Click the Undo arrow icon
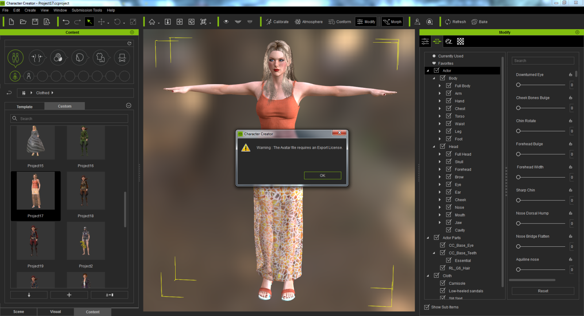The height and width of the screenshot is (316, 584). click(x=66, y=22)
